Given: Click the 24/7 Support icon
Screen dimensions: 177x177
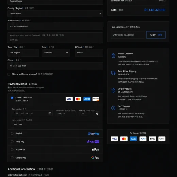Looking at the screenshot, I should (x=113, y=108).
